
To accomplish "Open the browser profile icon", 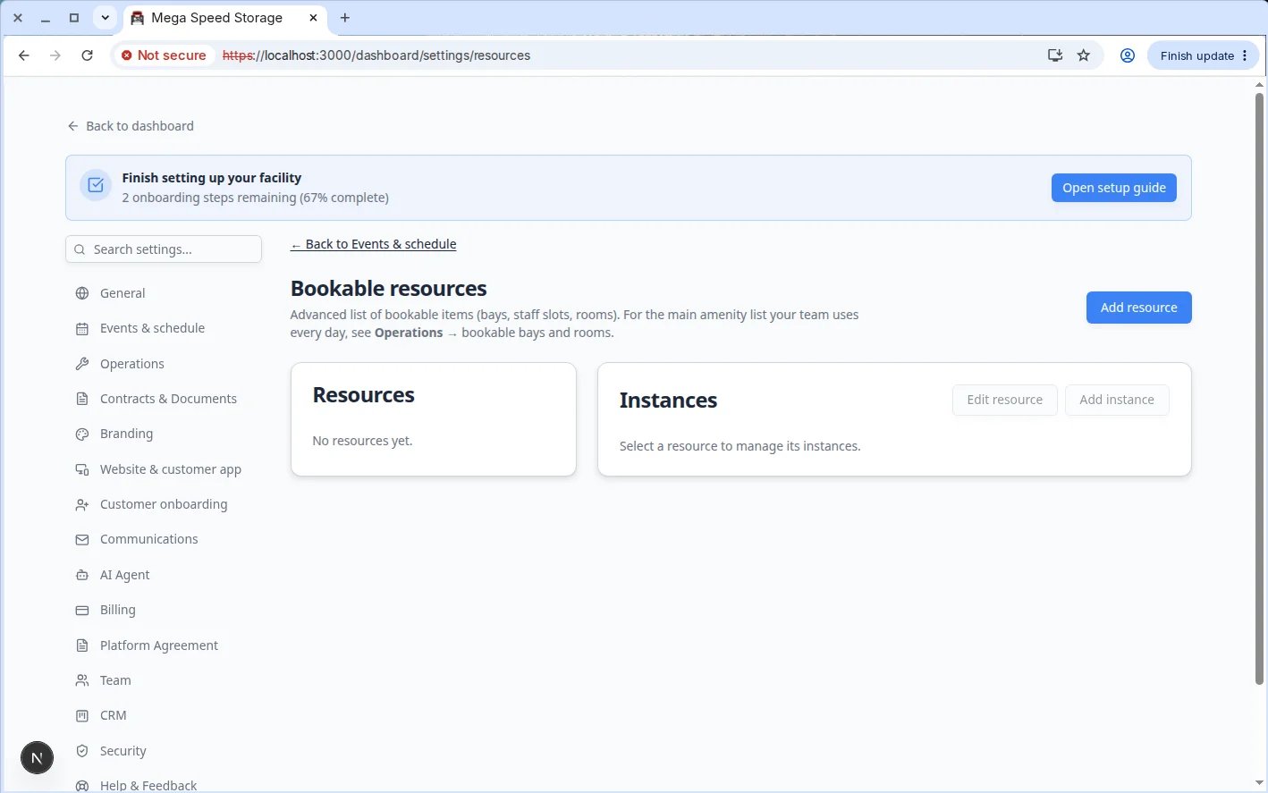I will [1128, 55].
